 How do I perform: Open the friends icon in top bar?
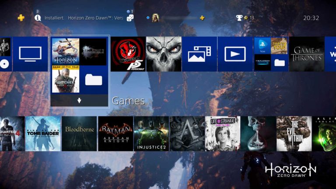click(130, 18)
